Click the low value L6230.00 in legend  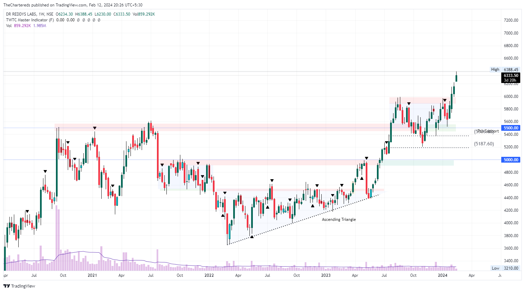click(103, 14)
